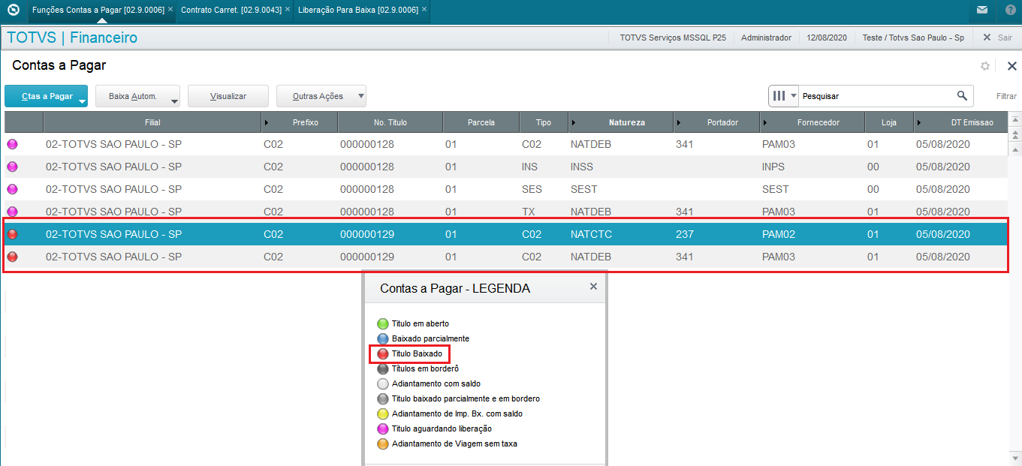Click the dark 'Títulos em borderô' legend ball
The height and width of the screenshot is (466, 1022).
pos(383,369)
